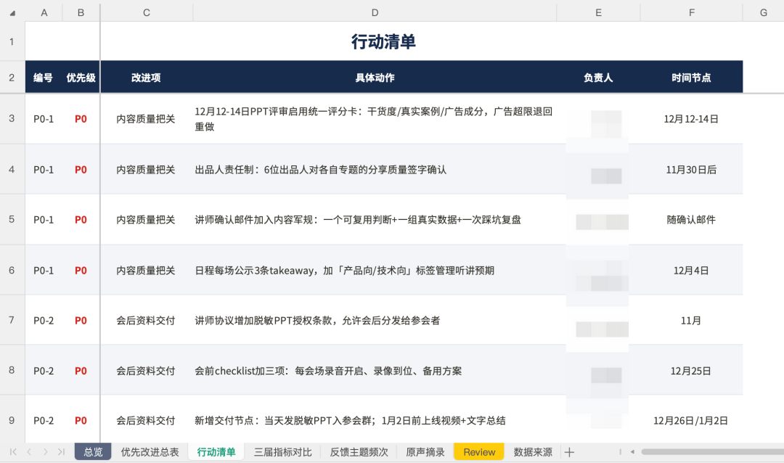The image size is (784, 463).
Task: Go to previous sheet tab arrow
Action: point(29,452)
